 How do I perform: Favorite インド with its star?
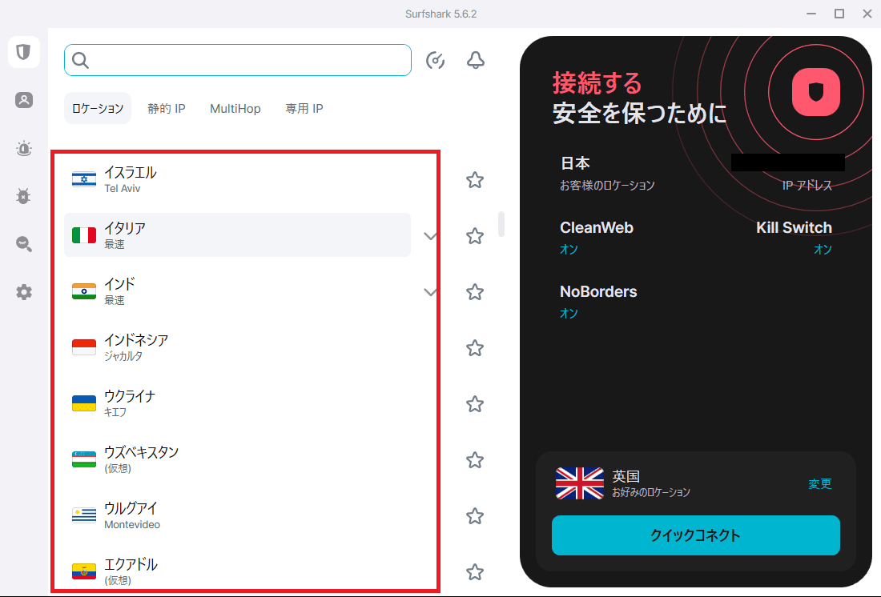coord(475,292)
